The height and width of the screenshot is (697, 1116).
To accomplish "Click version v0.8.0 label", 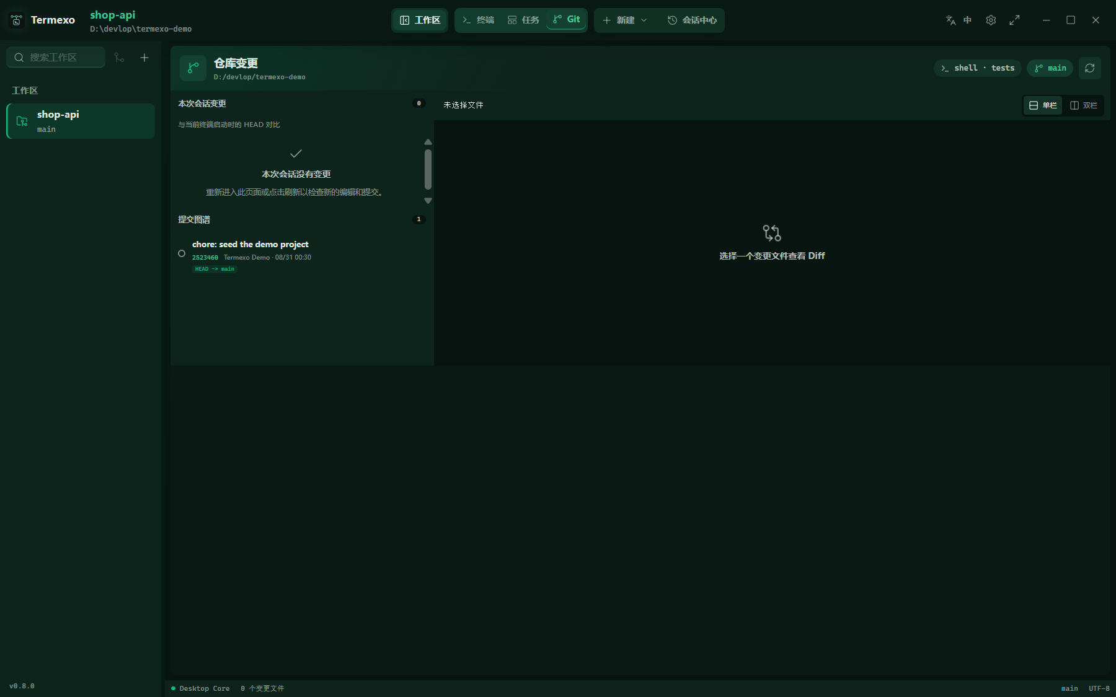I will click(x=22, y=686).
